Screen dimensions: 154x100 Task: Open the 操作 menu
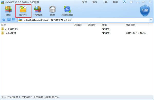pyautogui.click(x=95, y=2)
